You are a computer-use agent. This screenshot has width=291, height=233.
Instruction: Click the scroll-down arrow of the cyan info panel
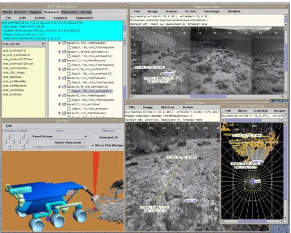point(124,39)
